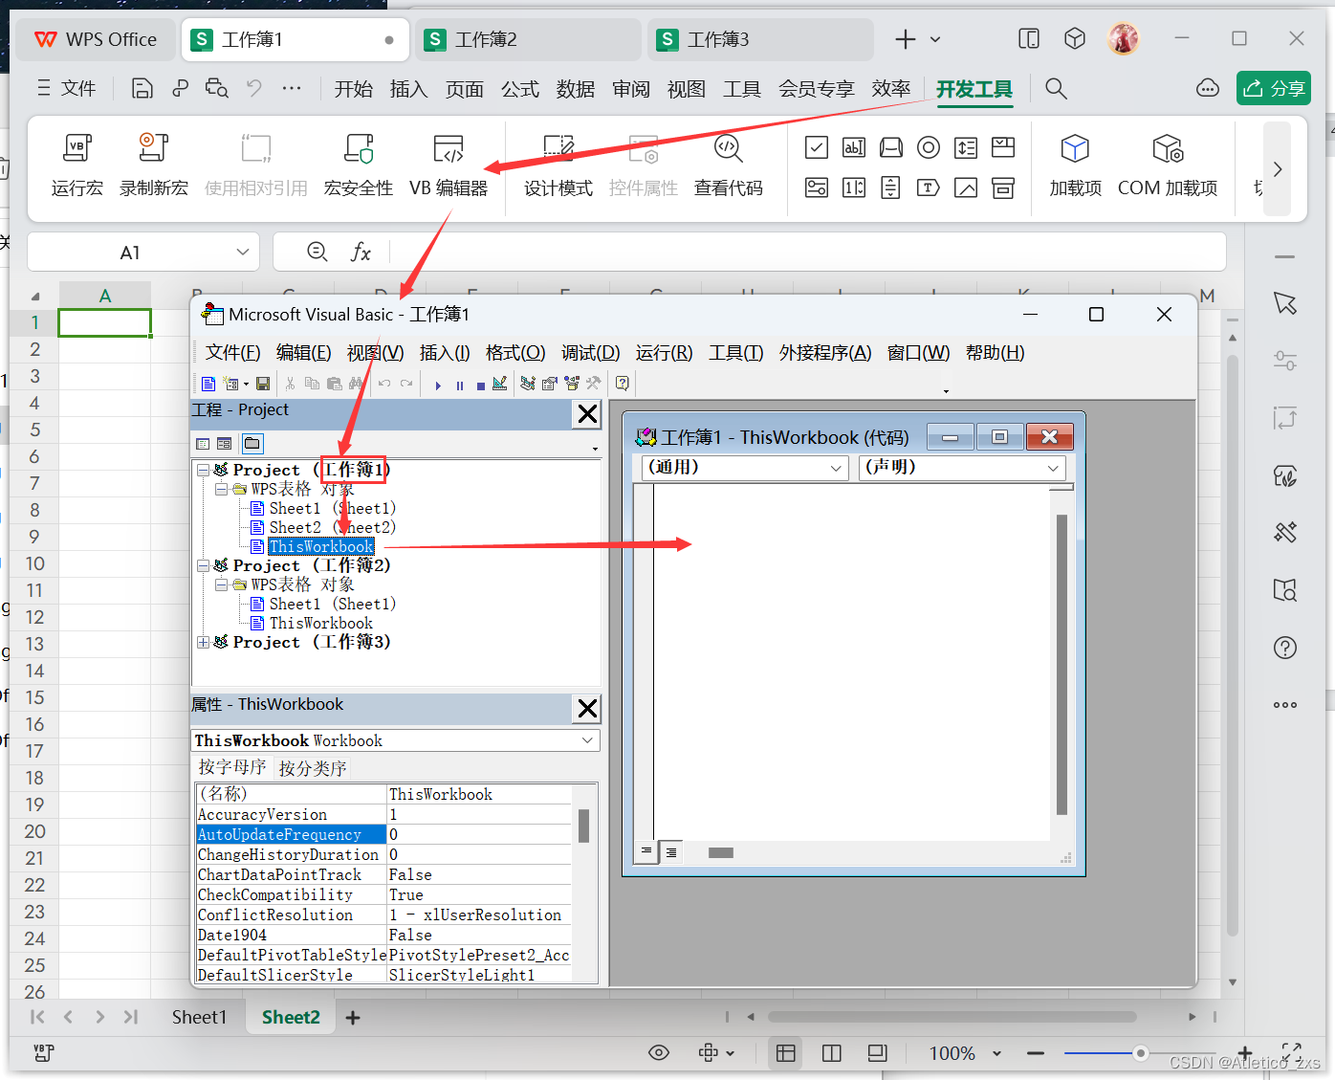Click the ribbon scroll-right chevron
Viewport: 1335px width, 1080px height.
[x=1278, y=169]
